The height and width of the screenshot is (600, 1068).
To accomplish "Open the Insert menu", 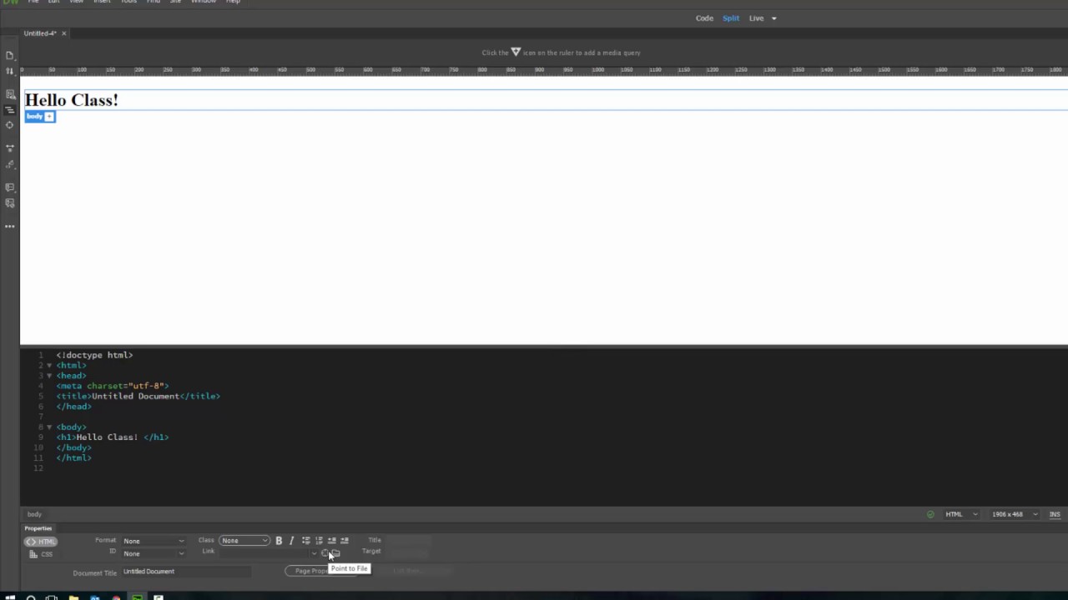I will [102, 2].
